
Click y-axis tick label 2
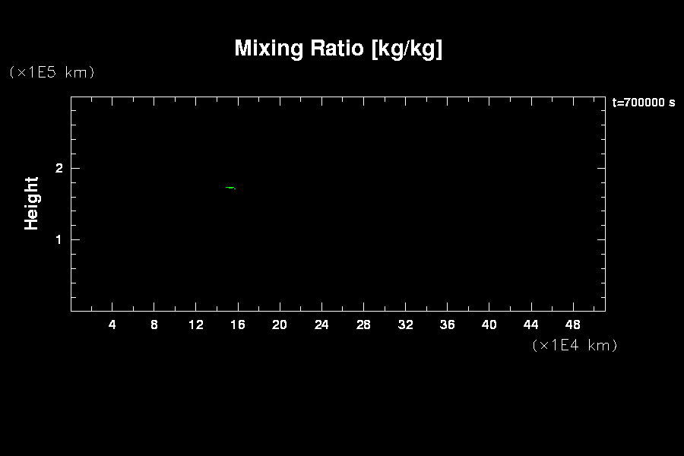click(59, 168)
